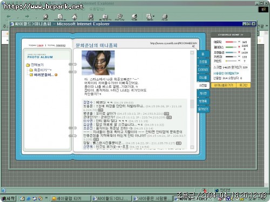Open the 홈 tab of the minihompy

tap(203, 54)
